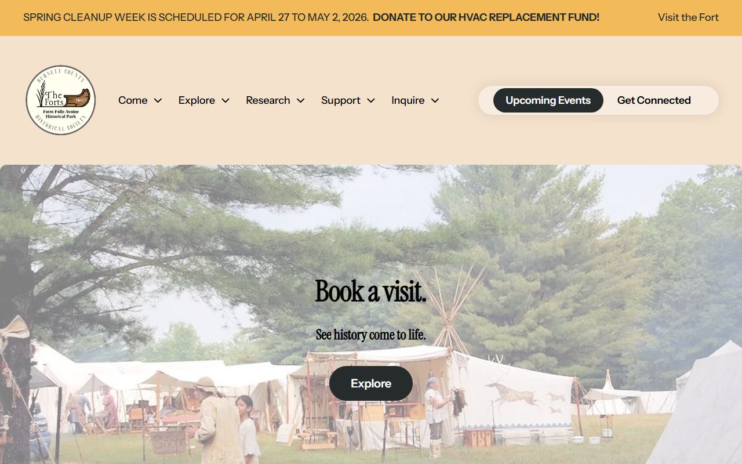
Task: Follow the Visit the Fort link
Action: [688, 17]
